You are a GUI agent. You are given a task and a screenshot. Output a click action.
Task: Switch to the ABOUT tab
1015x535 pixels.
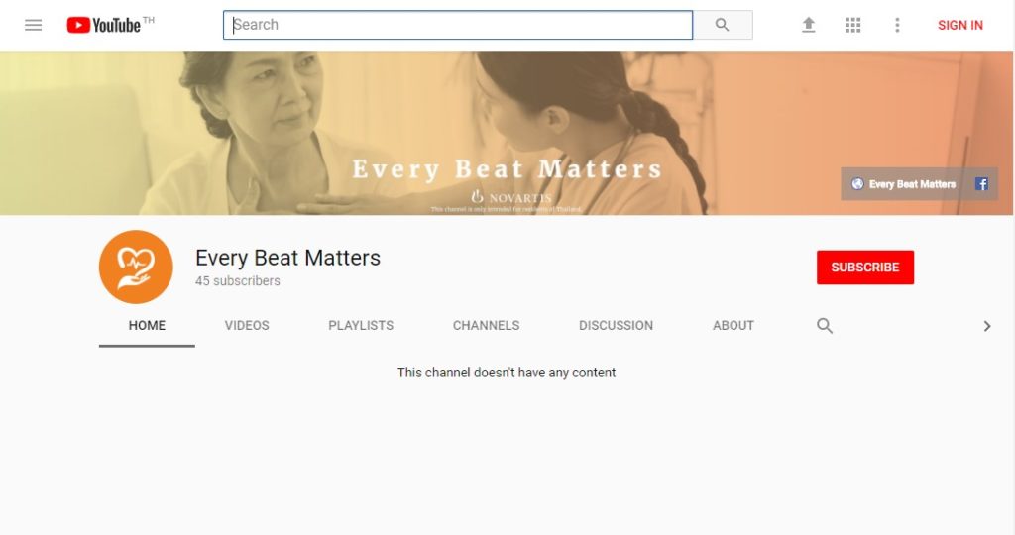tap(733, 325)
